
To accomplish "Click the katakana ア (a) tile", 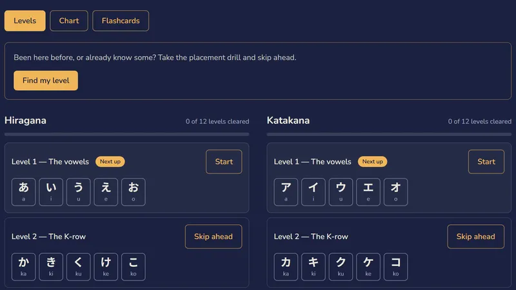I will [x=286, y=192].
